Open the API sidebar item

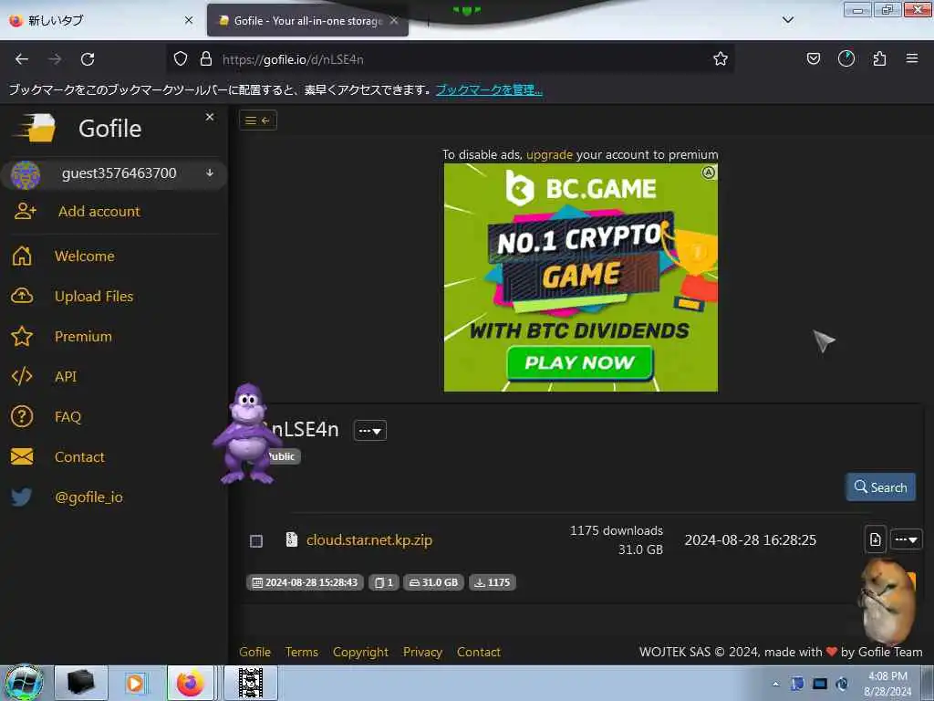tap(66, 376)
